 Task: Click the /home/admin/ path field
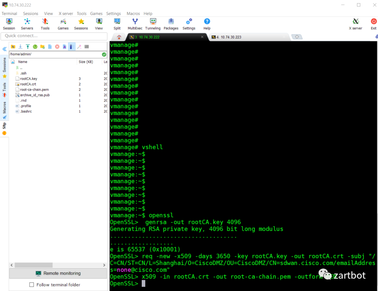click(x=55, y=54)
